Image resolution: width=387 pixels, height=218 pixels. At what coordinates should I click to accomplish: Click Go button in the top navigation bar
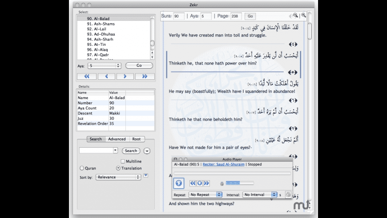(250, 16)
